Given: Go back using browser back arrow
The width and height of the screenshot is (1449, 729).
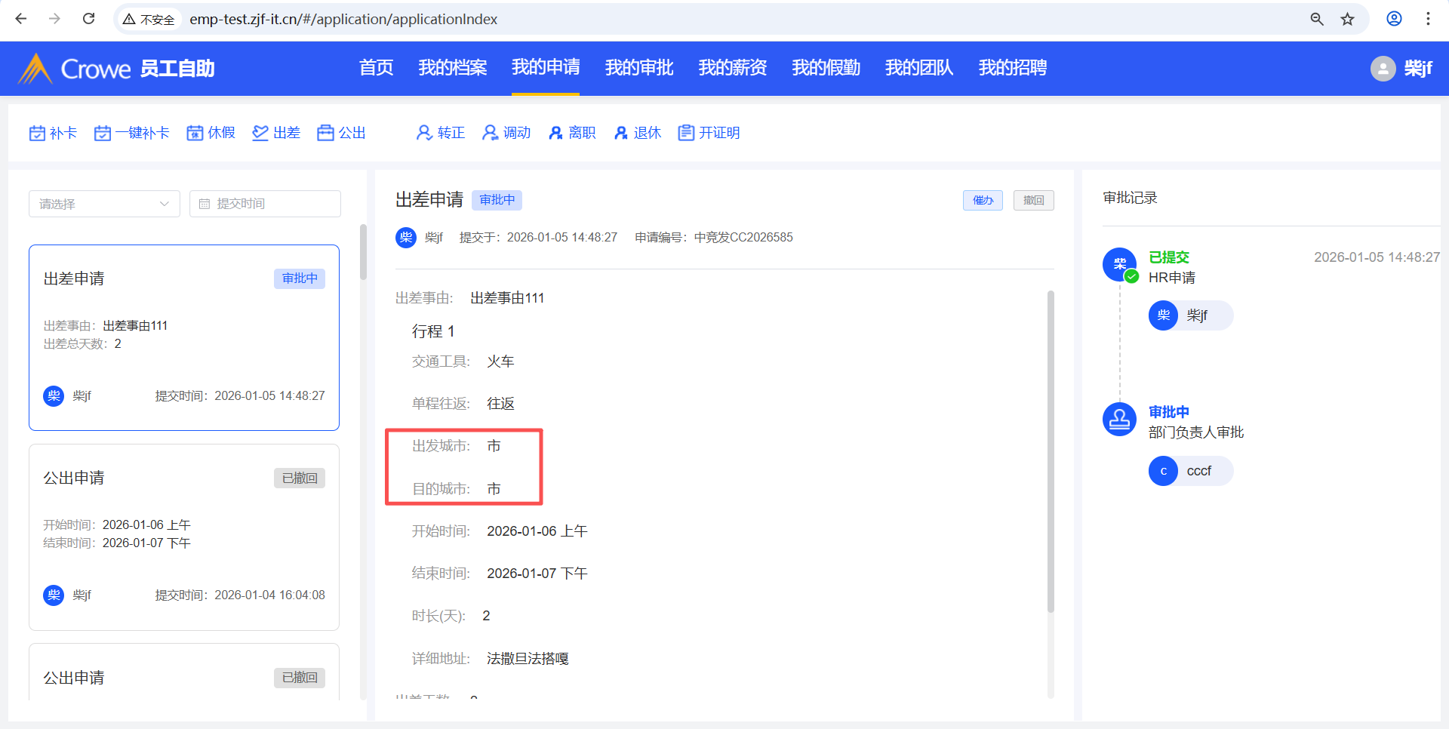Looking at the screenshot, I should (21, 19).
